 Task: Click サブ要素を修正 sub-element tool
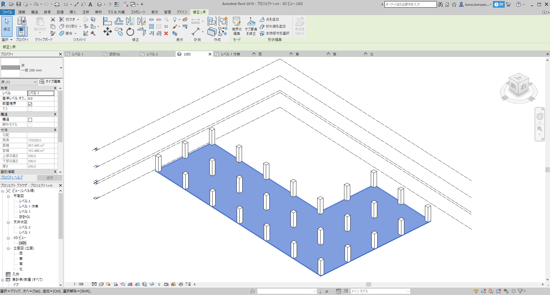251,26
